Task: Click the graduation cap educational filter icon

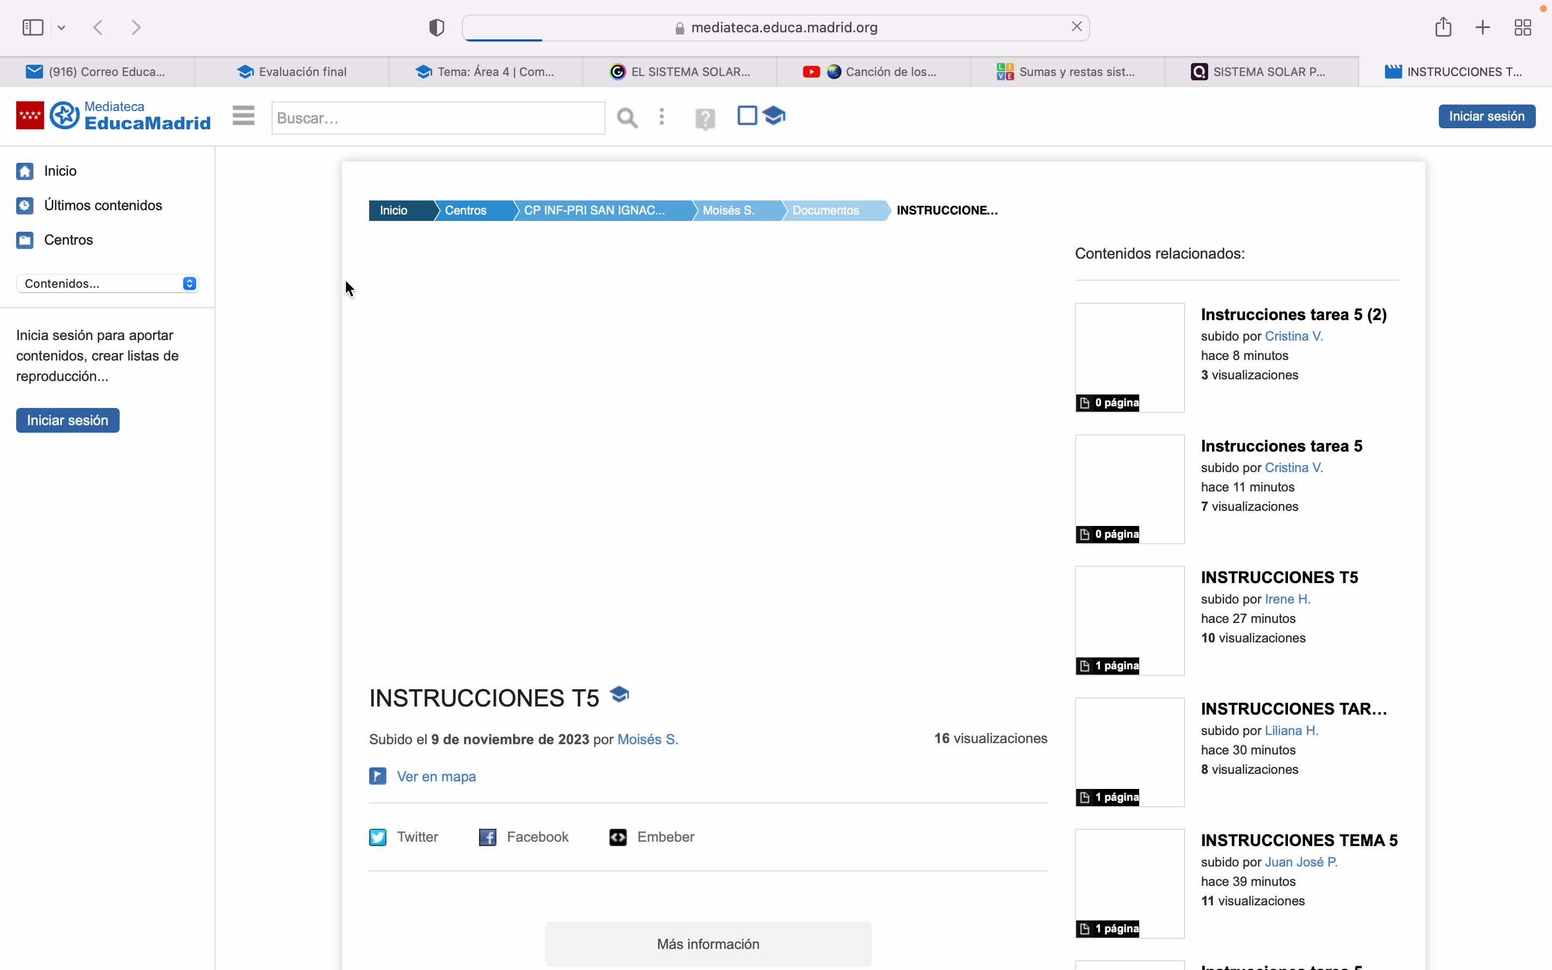Action: pyautogui.click(x=775, y=115)
